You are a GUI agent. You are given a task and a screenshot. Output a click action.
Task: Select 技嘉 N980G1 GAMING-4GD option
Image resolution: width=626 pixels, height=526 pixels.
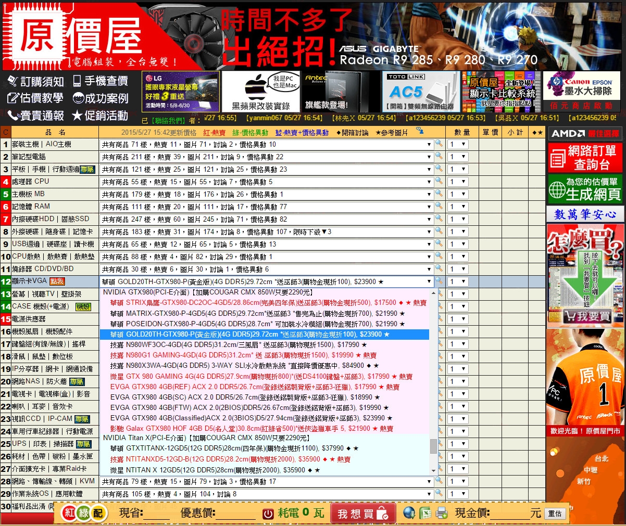tap(265, 355)
